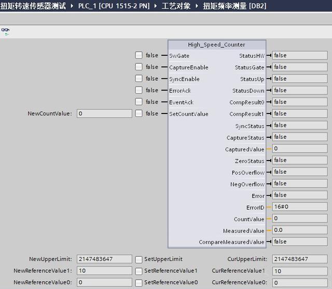Click the NewReferenceValue1 input field
The height and width of the screenshot is (289, 332).
point(104,271)
